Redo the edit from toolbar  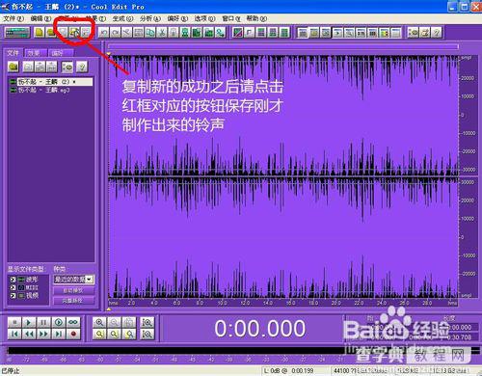click(115, 32)
